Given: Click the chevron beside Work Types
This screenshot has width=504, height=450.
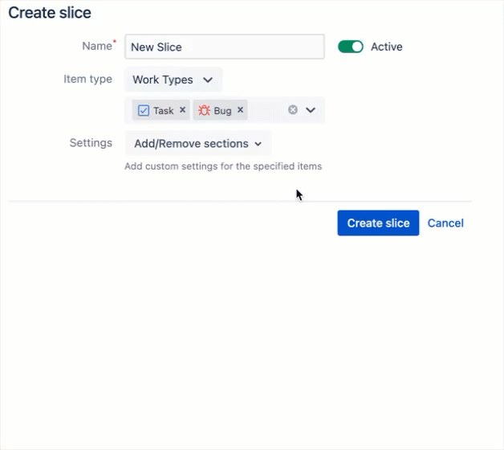Looking at the screenshot, I should [x=208, y=80].
